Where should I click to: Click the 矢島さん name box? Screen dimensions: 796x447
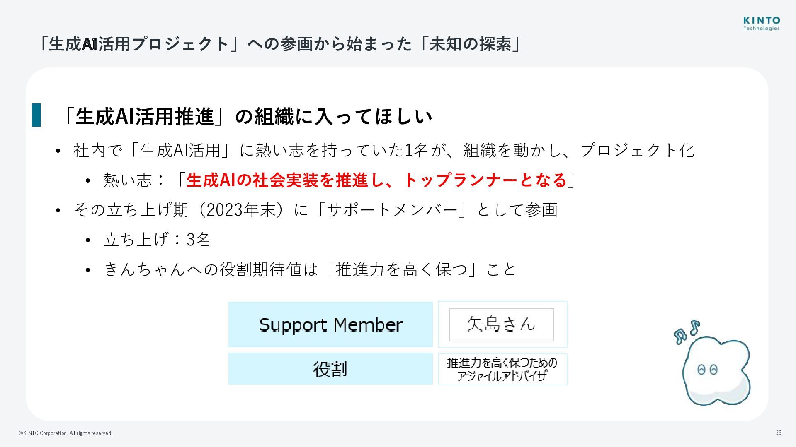[501, 324]
